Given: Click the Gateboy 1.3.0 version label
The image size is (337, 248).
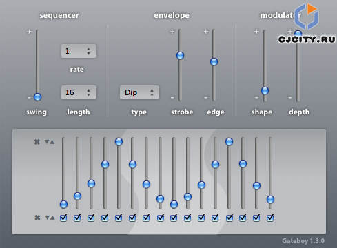Looking at the screenshot, I should 303,241.
